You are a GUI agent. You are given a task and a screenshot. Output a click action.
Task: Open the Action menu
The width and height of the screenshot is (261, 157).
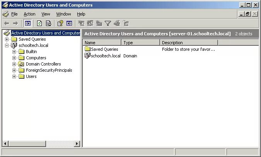coord(29,14)
